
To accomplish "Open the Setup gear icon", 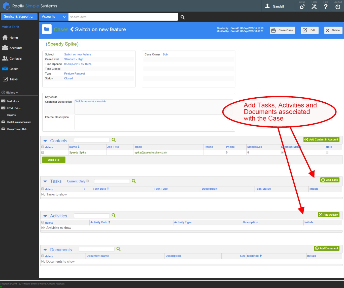I will (302, 7).
